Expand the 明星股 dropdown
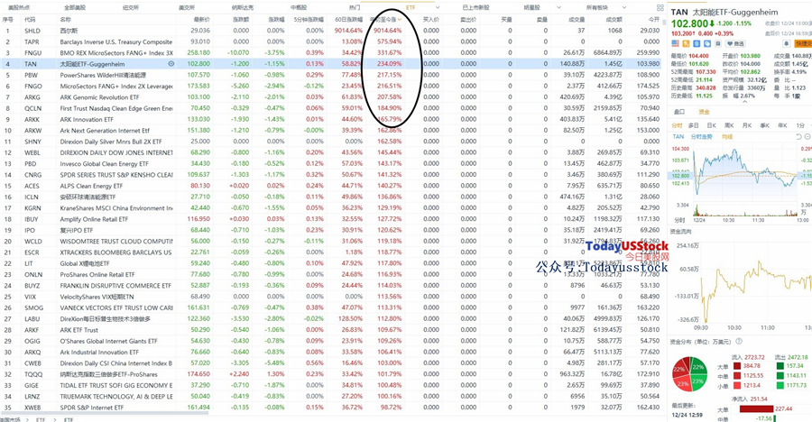Screen dimensions: 812x422 pos(558,8)
